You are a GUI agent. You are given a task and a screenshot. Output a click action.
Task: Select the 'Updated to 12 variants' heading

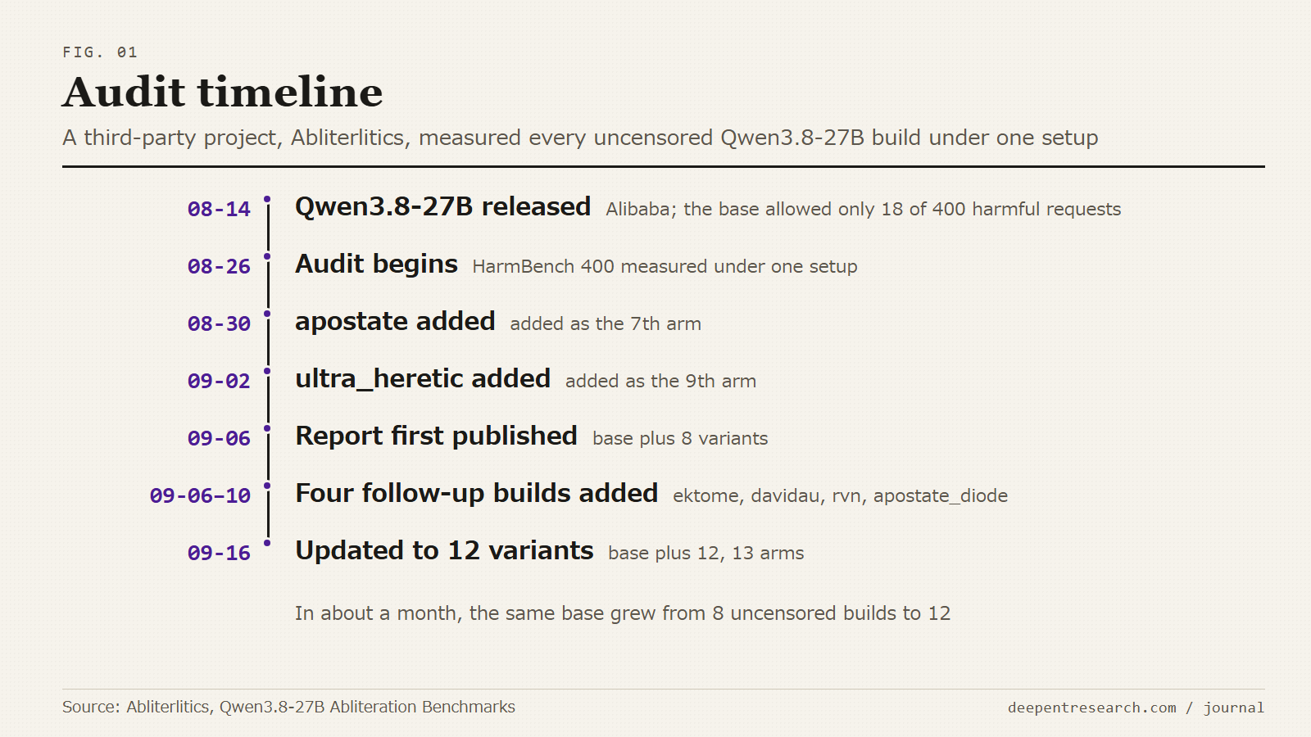tap(444, 551)
